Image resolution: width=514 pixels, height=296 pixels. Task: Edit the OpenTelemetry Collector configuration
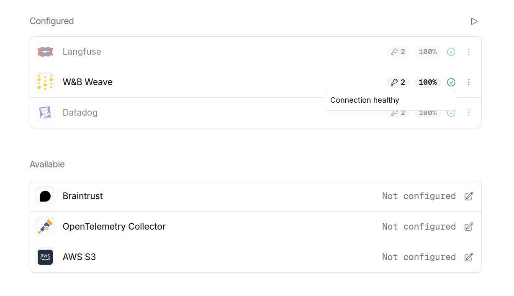click(469, 227)
